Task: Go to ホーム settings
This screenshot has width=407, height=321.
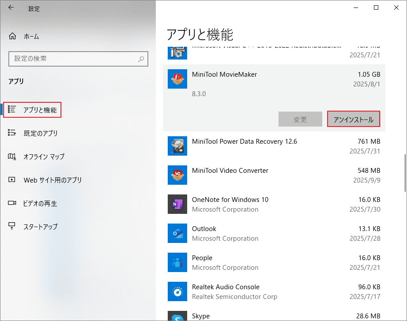Action: [31, 36]
